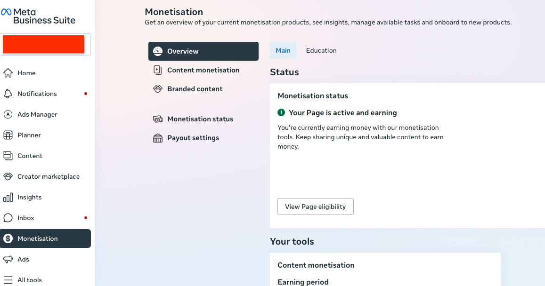This screenshot has height=286, width=545.
Task: Select the Main tab
Action: [x=283, y=50]
